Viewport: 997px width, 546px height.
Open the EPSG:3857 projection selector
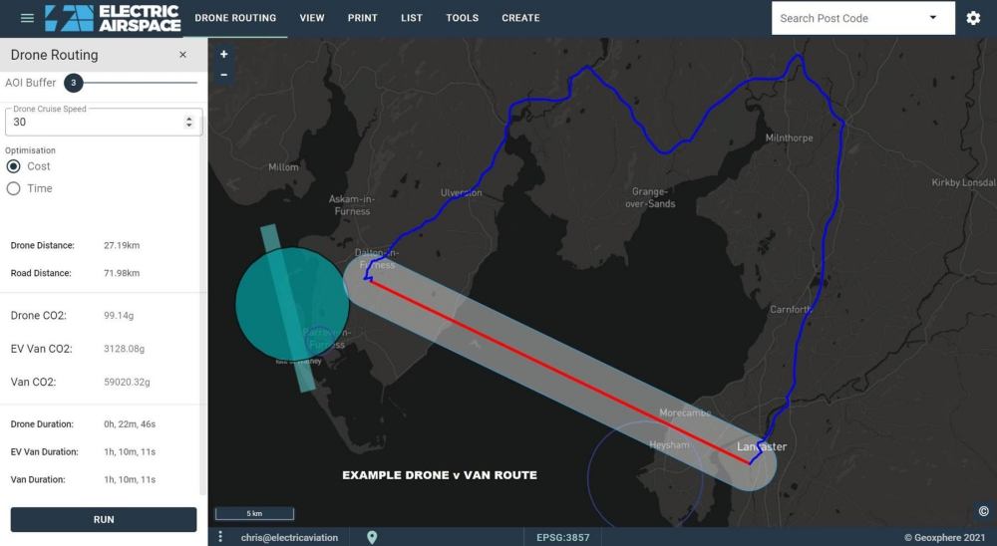tap(562, 537)
